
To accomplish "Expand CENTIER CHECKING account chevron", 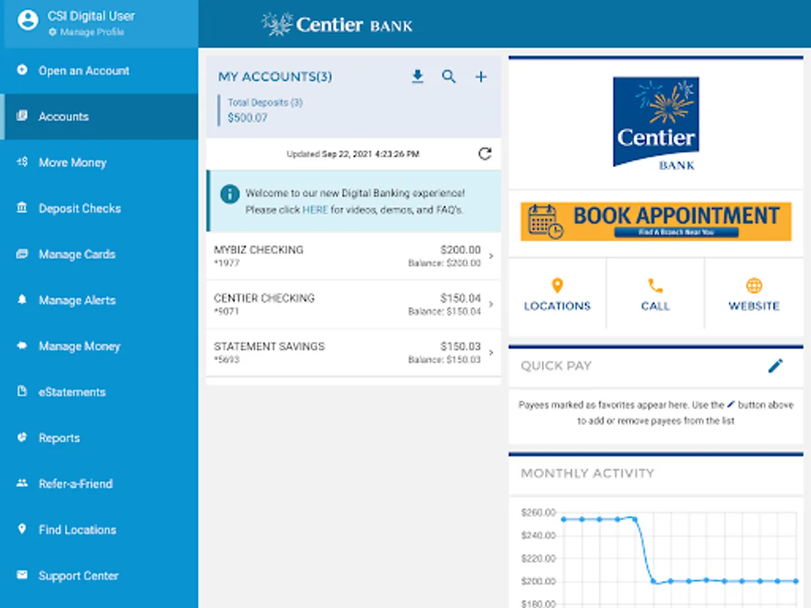I will pyautogui.click(x=491, y=305).
